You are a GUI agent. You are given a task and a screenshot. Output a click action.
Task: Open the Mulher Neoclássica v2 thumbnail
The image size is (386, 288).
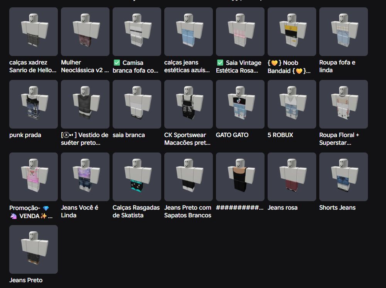click(x=85, y=32)
